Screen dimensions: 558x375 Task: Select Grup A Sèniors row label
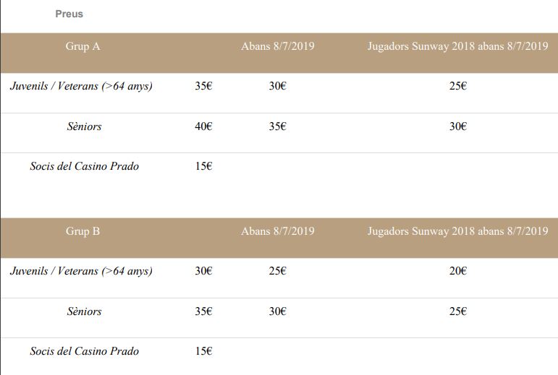point(85,126)
